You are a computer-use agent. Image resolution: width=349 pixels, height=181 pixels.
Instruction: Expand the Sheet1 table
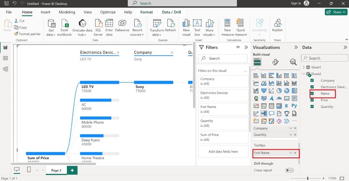[x=303, y=67]
